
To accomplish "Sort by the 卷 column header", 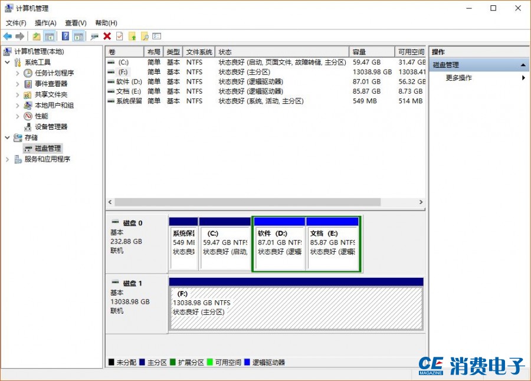I will pyautogui.click(x=124, y=52).
